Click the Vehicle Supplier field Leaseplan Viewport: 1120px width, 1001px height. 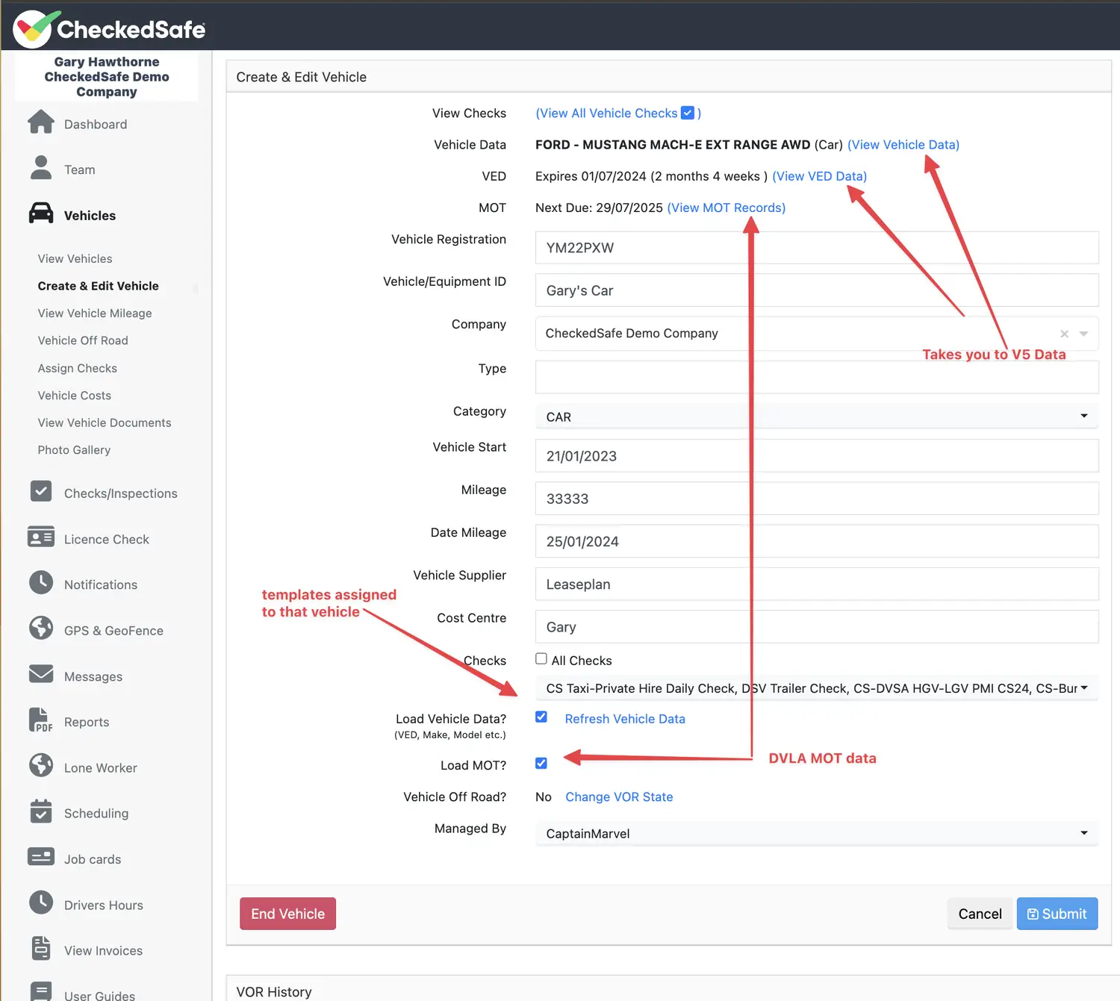tap(817, 584)
